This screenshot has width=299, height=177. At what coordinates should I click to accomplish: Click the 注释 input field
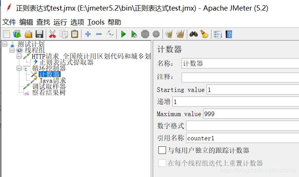(x=240, y=77)
